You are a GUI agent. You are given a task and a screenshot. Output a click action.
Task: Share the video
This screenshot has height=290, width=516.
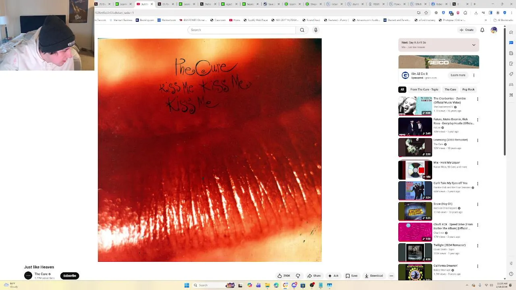314,276
